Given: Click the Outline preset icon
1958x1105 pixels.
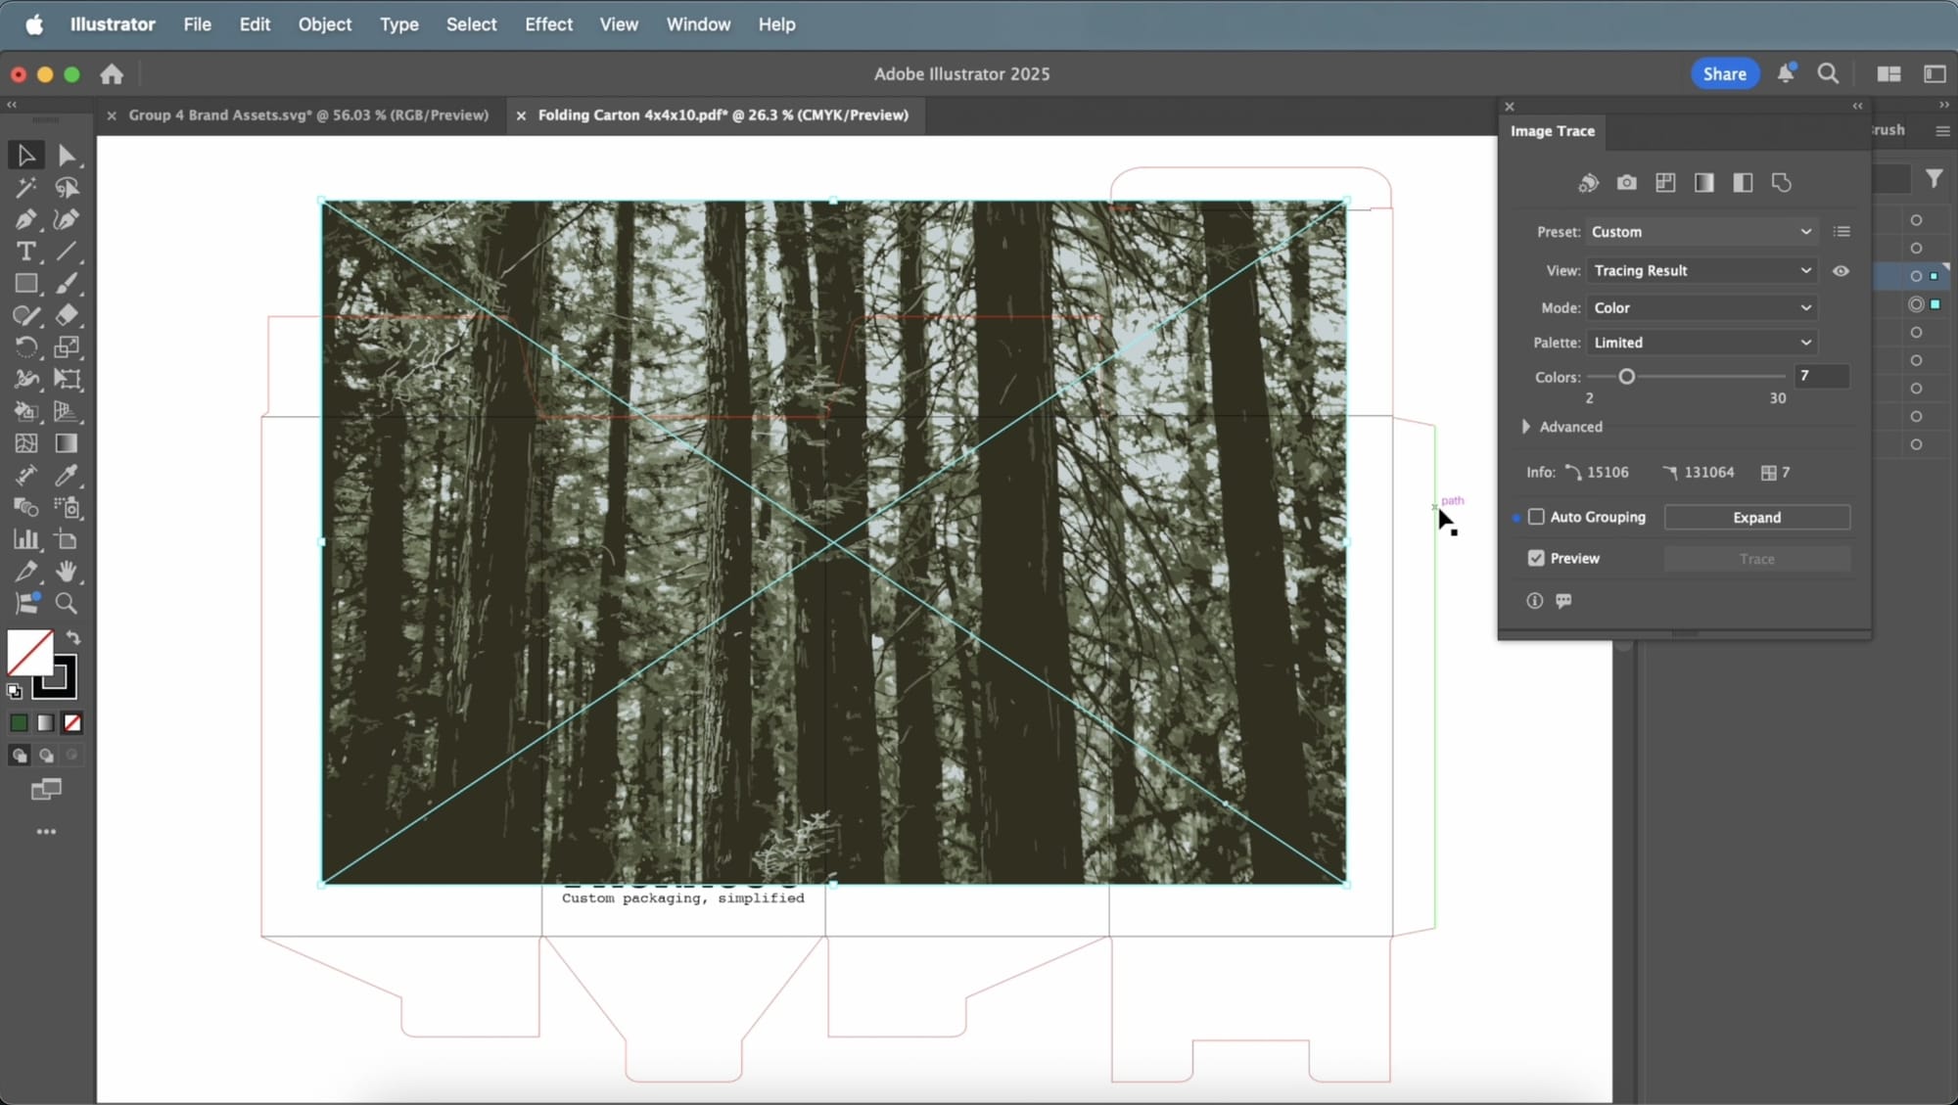Looking at the screenshot, I should tap(1782, 183).
